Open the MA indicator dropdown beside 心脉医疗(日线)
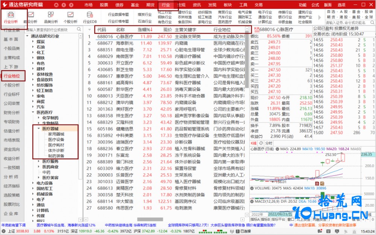 277,149
